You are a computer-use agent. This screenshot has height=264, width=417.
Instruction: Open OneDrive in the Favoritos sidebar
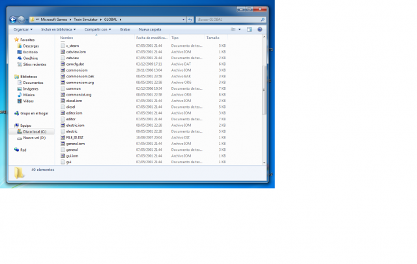point(30,58)
